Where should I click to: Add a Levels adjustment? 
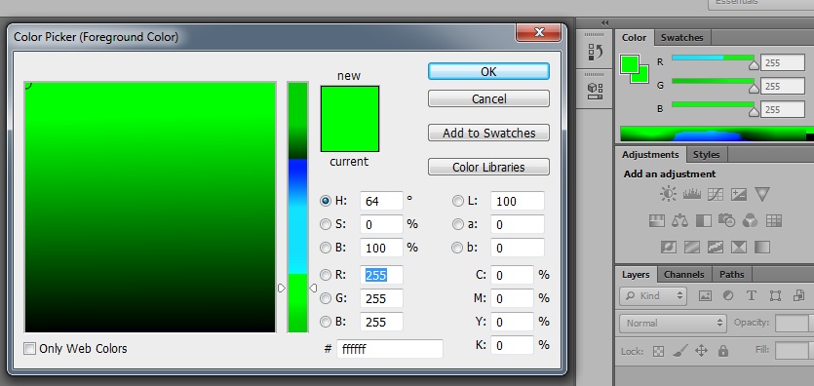click(692, 194)
